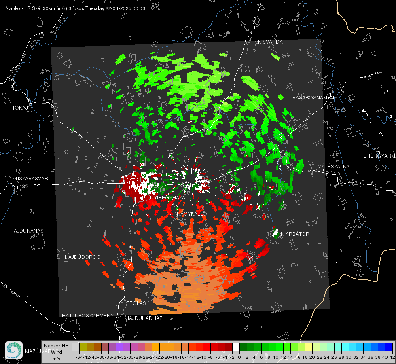Click the KISVÁRDA city label
This screenshot has width=396, height=364.
[x=270, y=42]
